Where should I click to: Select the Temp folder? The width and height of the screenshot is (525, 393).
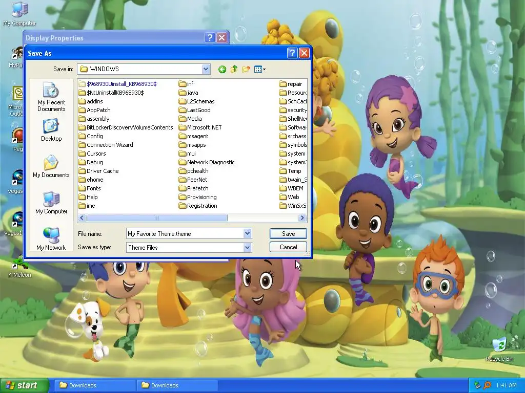[x=290, y=171]
